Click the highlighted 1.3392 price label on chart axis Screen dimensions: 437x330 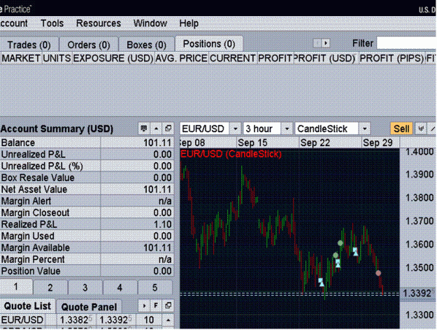click(417, 293)
